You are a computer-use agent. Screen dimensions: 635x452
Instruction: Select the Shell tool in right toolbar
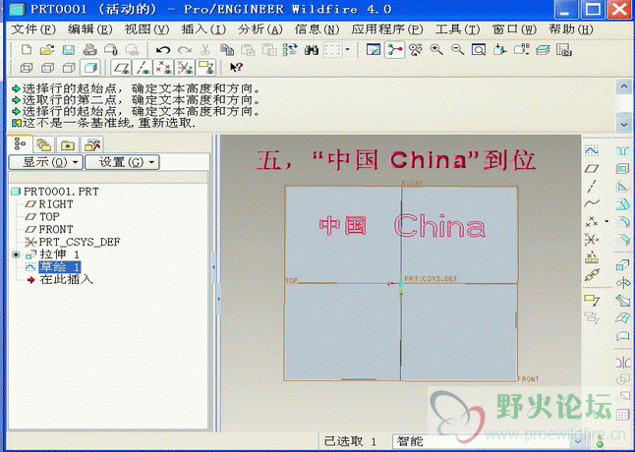click(x=622, y=168)
